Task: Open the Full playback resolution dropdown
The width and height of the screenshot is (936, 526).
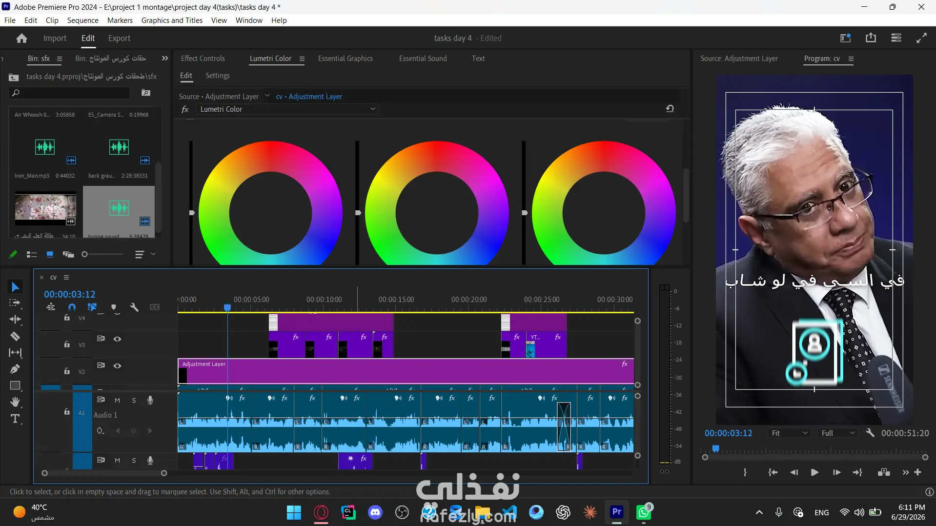Action: pyautogui.click(x=838, y=433)
